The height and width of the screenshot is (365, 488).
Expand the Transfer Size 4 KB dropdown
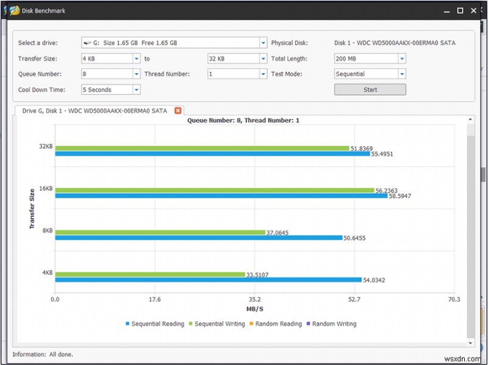tap(137, 58)
